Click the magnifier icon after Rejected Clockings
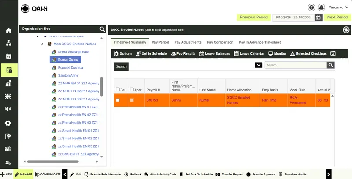352x179 pixels. [333, 54]
